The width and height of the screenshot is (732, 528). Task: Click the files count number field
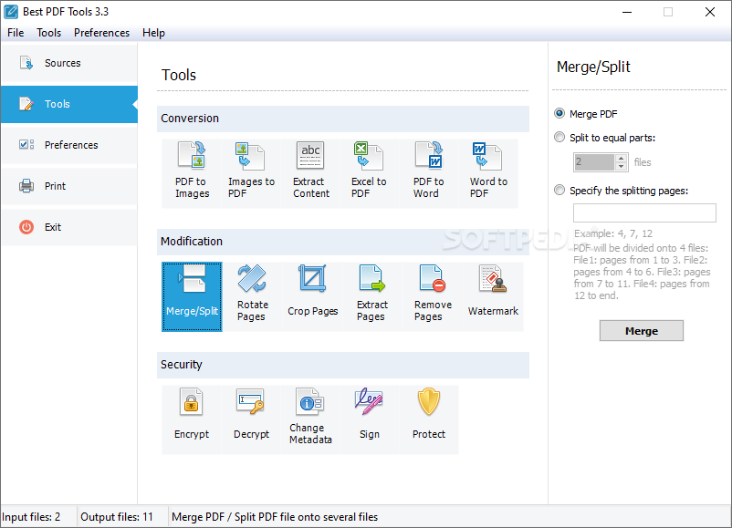tap(594, 161)
